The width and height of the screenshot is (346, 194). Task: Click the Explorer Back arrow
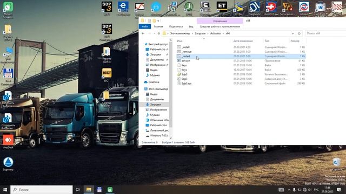143,33
